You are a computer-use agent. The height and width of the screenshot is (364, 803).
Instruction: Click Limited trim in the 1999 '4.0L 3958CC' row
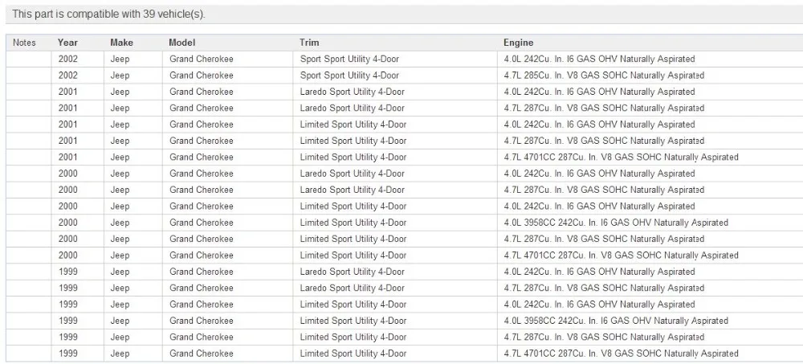353,321
